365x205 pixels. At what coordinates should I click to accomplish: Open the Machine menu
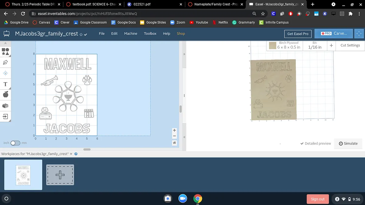130,33
